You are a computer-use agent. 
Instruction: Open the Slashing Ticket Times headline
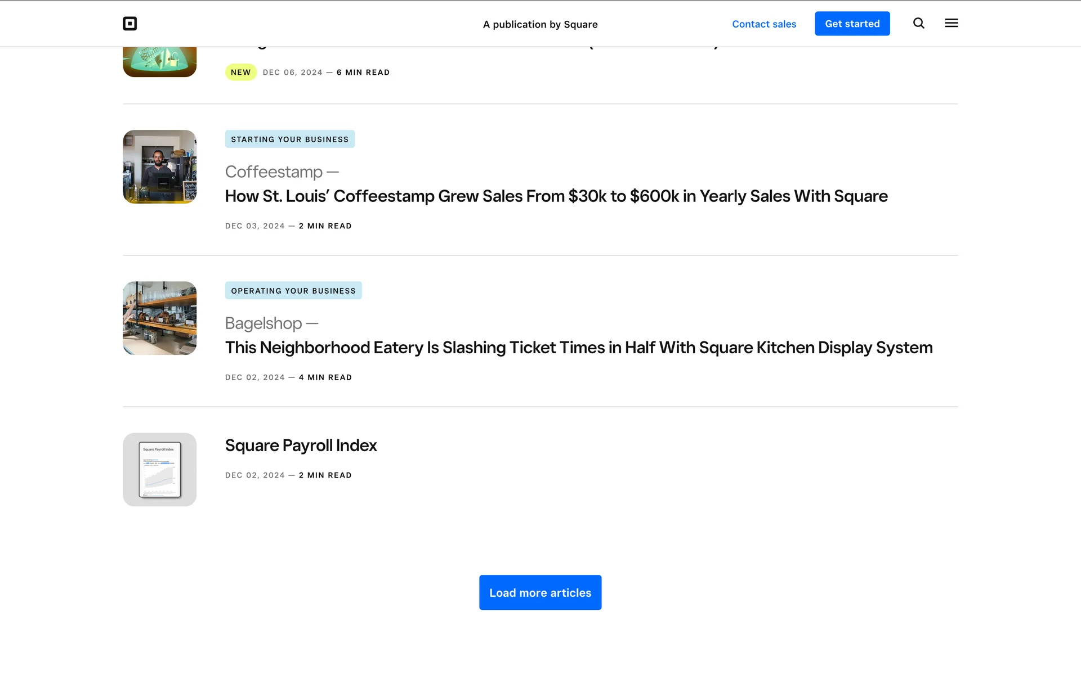tap(578, 348)
